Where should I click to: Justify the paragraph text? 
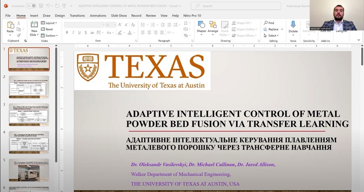coord(162,32)
